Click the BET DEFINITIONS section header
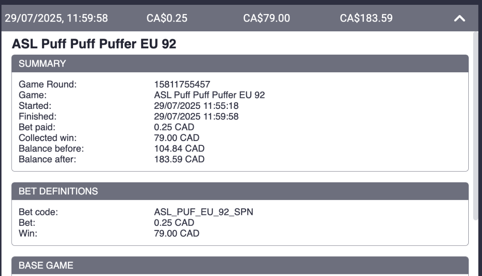482x276 pixels. (240, 191)
